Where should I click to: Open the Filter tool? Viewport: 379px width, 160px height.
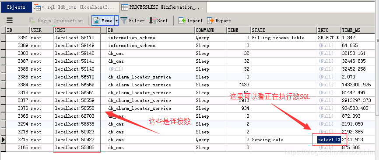[x=133, y=21]
